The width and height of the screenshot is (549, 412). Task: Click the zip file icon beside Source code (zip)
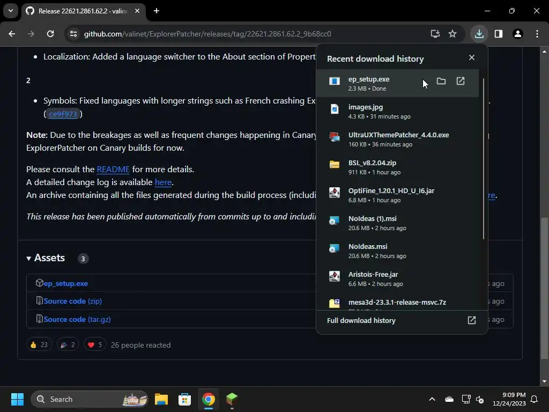(x=40, y=300)
